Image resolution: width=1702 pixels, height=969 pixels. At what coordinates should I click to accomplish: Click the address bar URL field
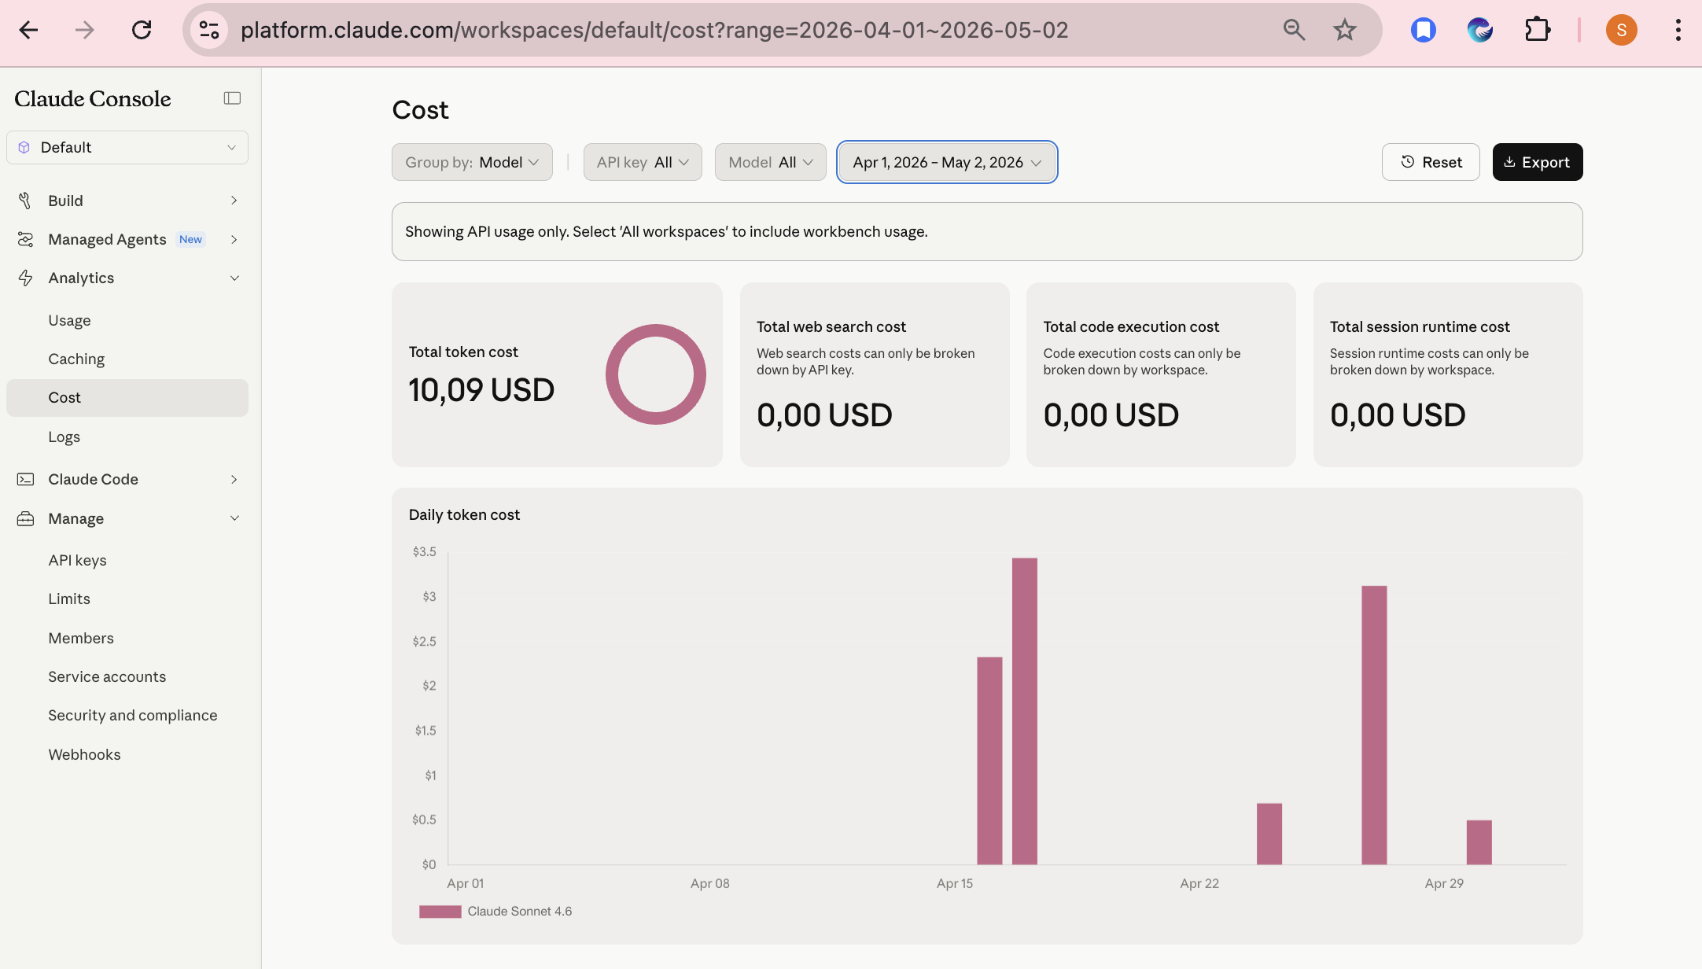click(654, 30)
